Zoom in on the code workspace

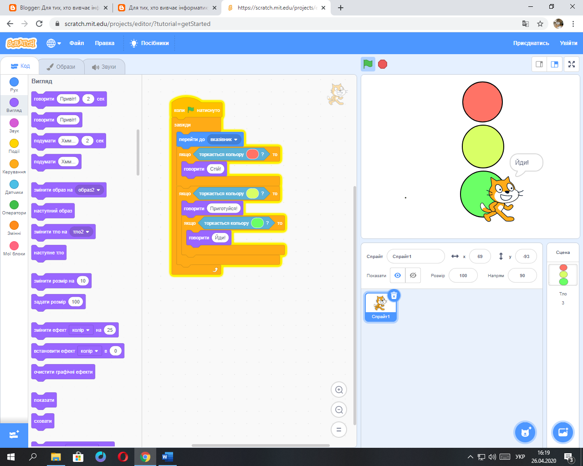[338, 390]
